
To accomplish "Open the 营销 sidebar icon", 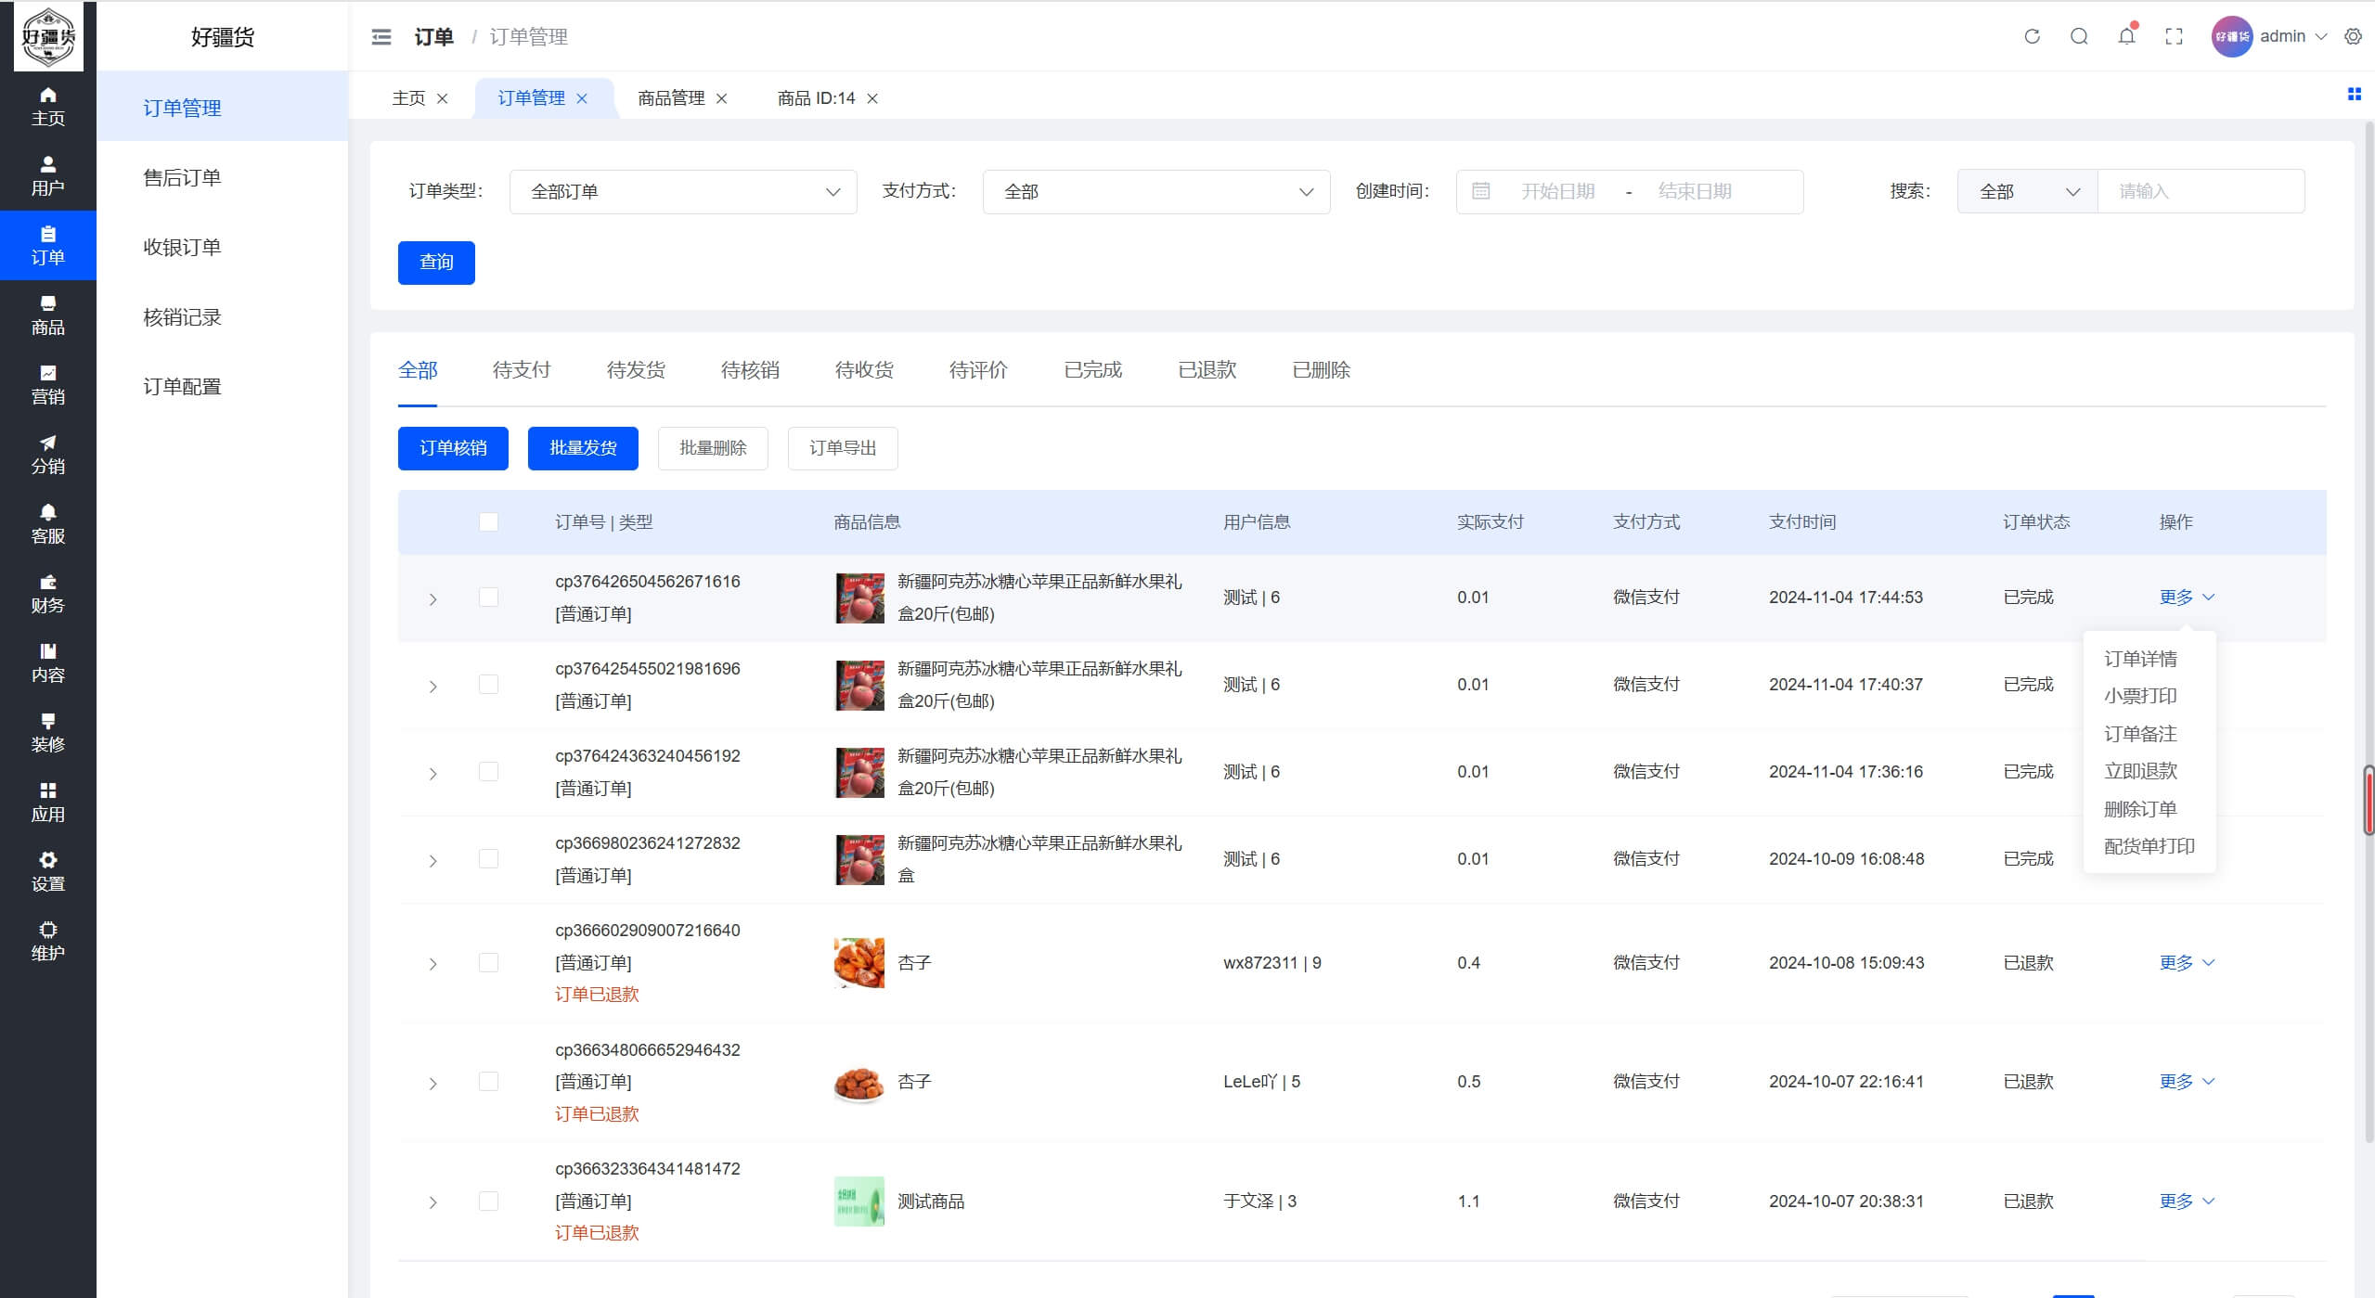I will 47,384.
